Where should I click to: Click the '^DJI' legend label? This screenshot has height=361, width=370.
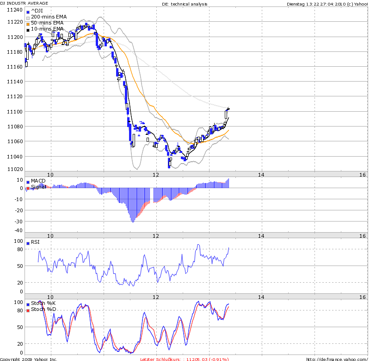point(37,11)
